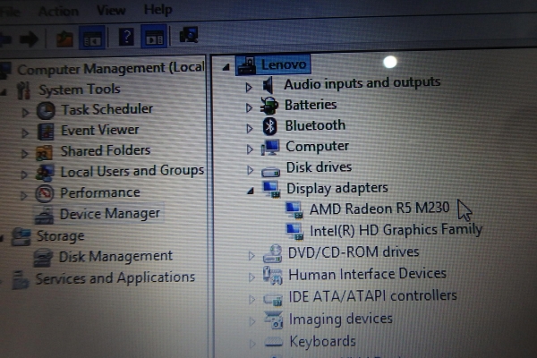Screen dimensions: 537x358
Task: Expand the Bluetooth category
Action: 250,129
